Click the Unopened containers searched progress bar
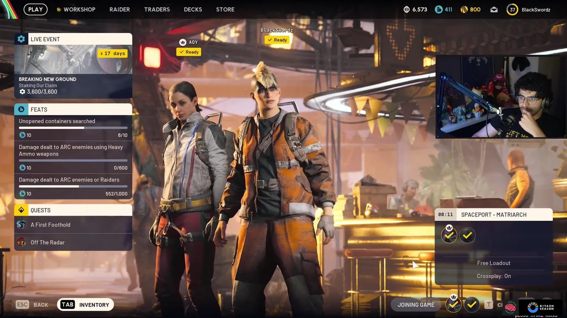Image resolution: width=567 pixels, height=318 pixels. coord(73,128)
